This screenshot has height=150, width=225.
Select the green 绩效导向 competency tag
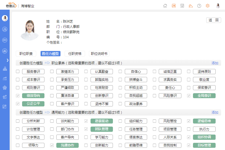coord(33,96)
